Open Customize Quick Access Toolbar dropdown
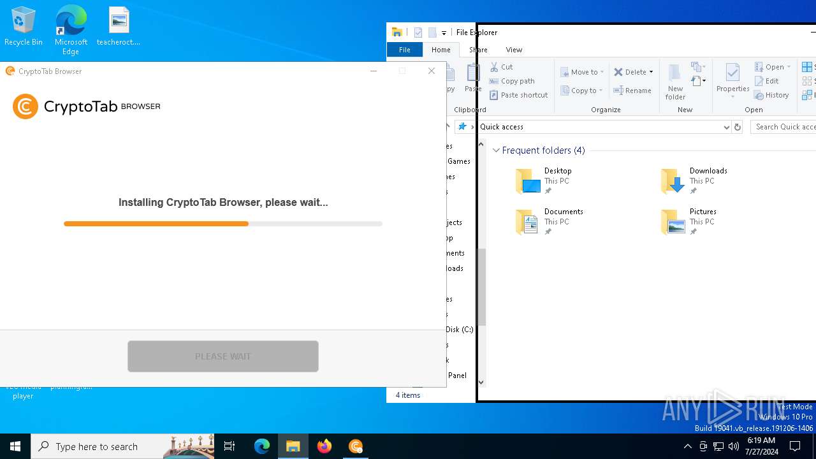This screenshot has height=459, width=816. 444,33
